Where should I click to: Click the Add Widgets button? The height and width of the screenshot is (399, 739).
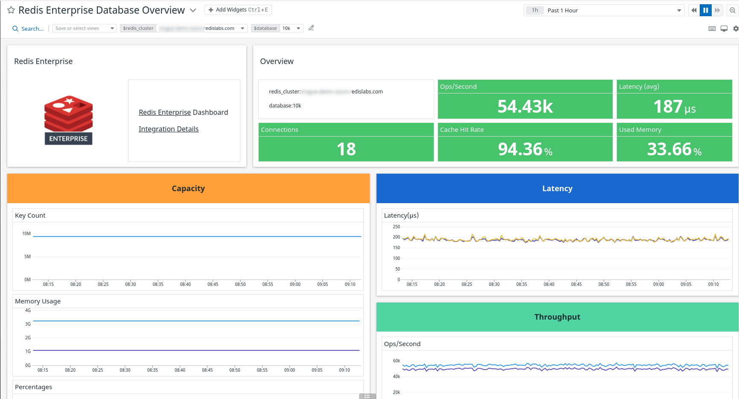point(238,10)
